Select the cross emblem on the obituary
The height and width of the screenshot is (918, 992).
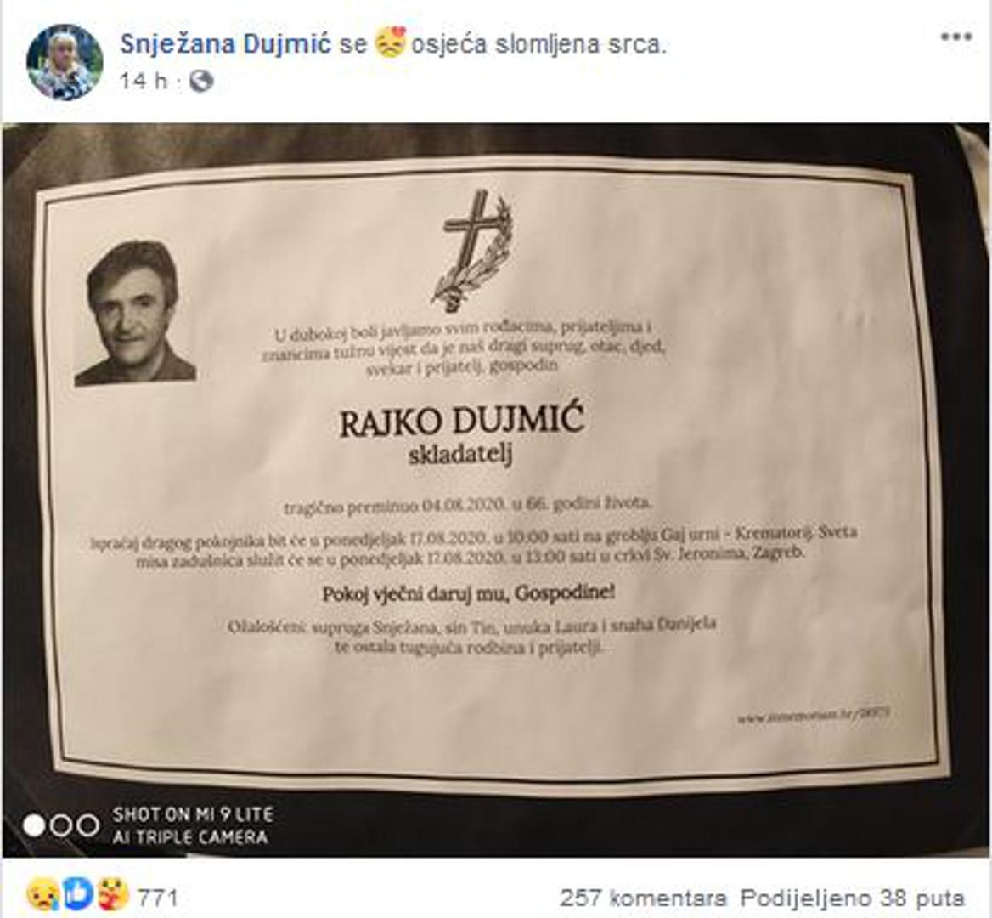click(474, 252)
